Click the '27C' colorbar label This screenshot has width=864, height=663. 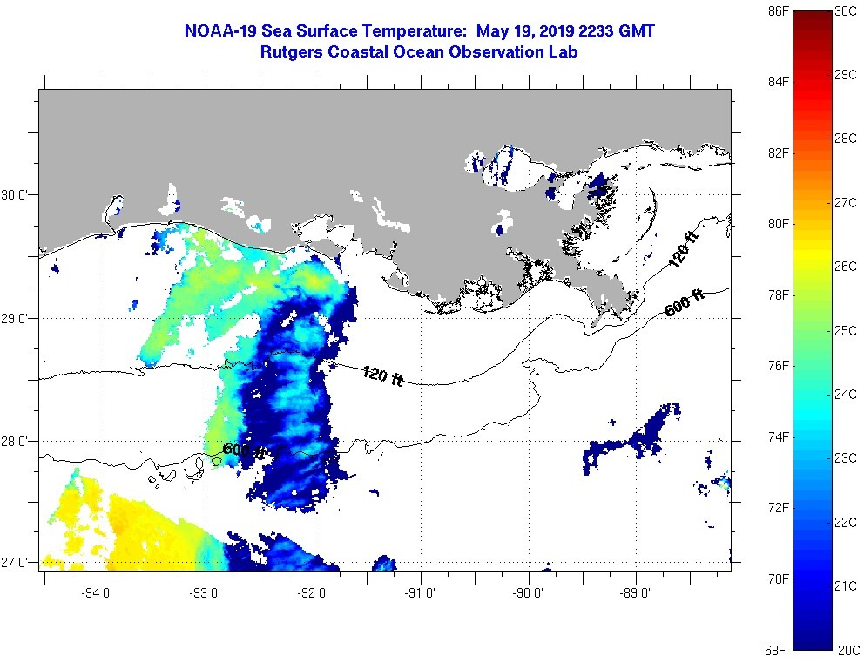[x=846, y=202]
